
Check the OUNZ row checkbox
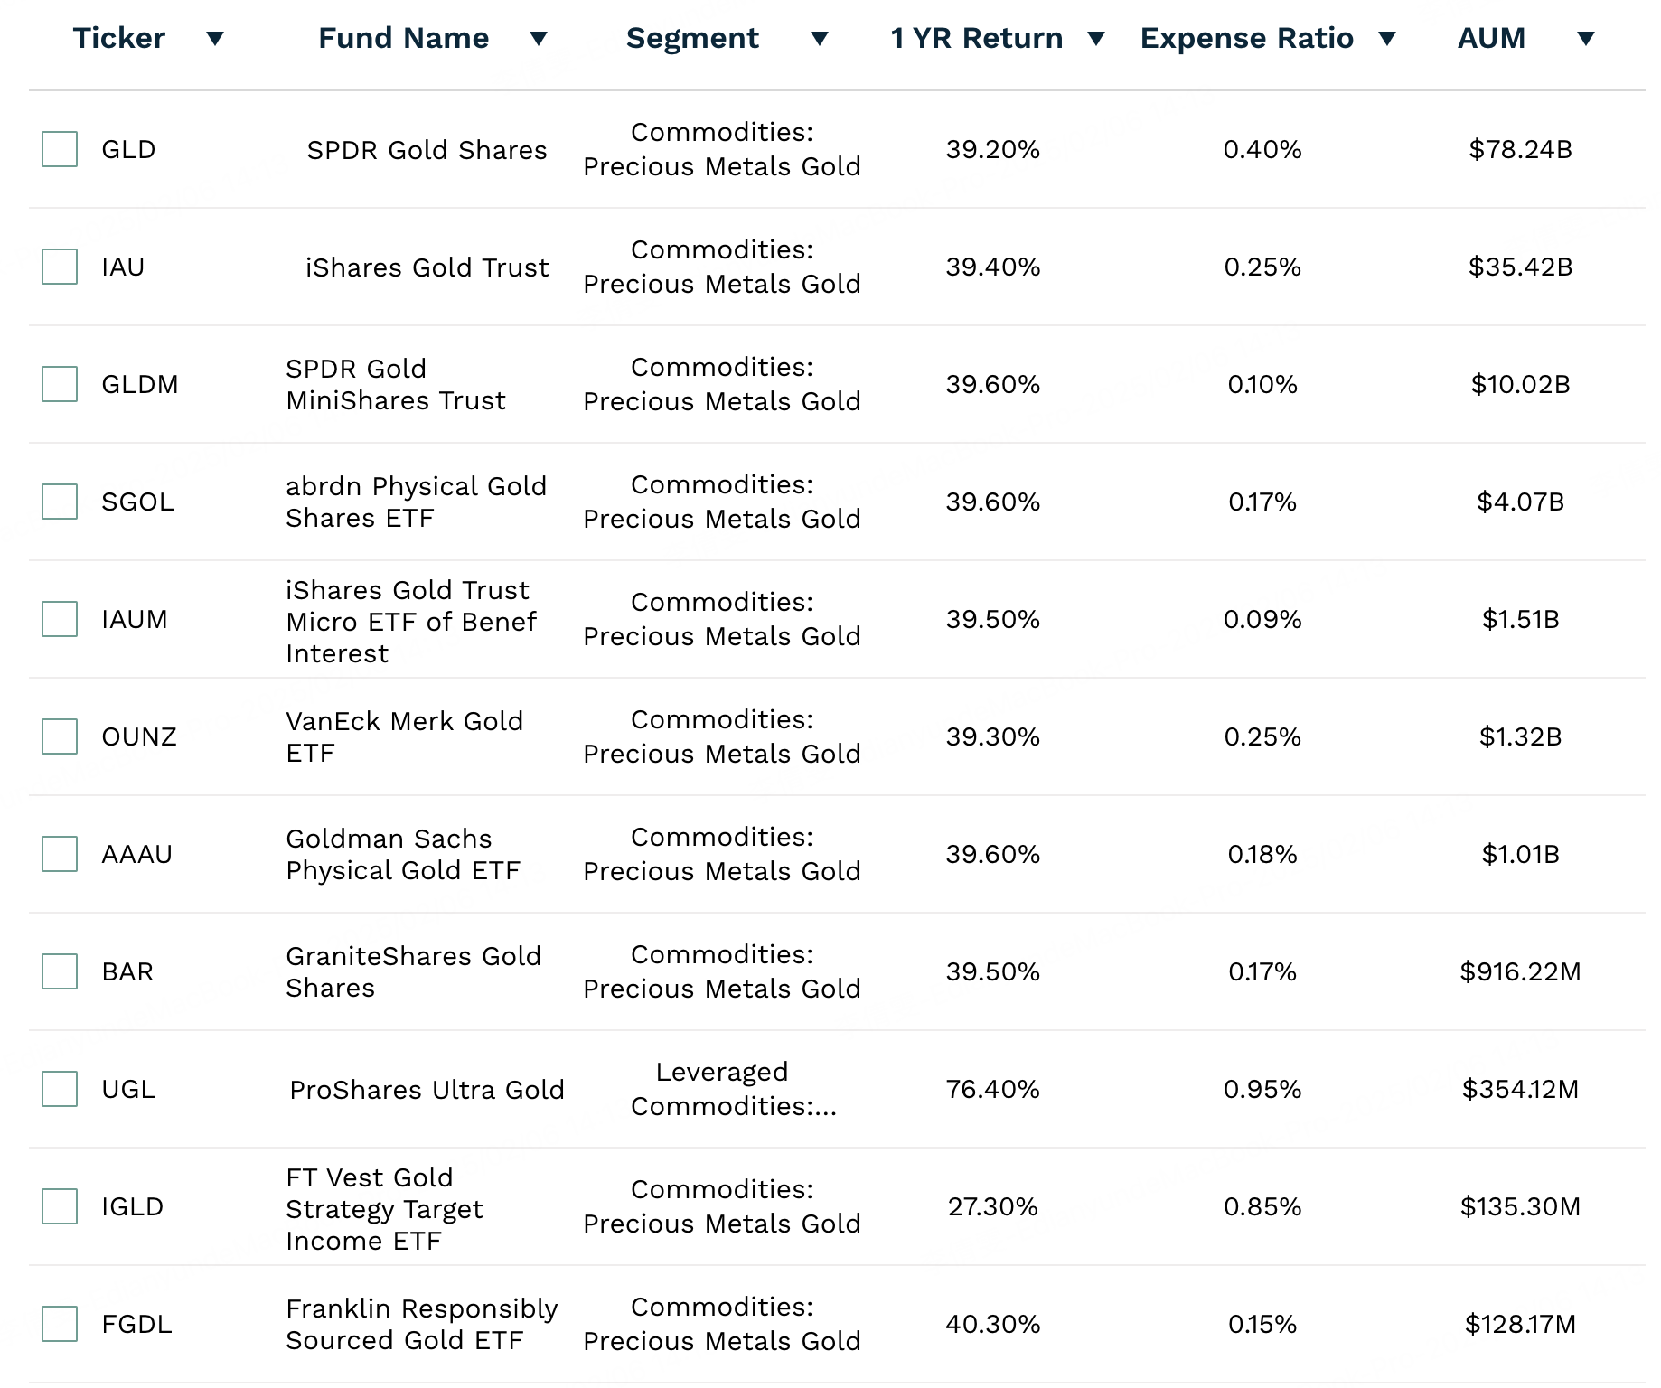pyautogui.click(x=60, y=736)
